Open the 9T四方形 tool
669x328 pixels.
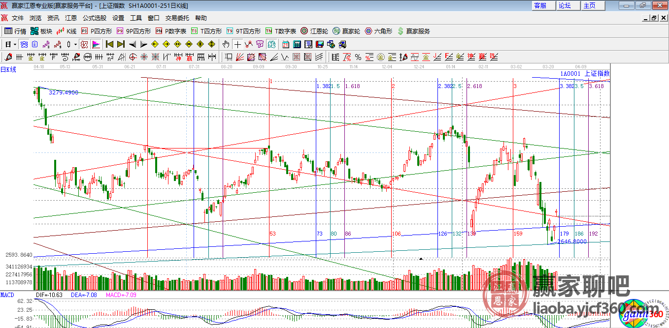(x=243, y=31)
